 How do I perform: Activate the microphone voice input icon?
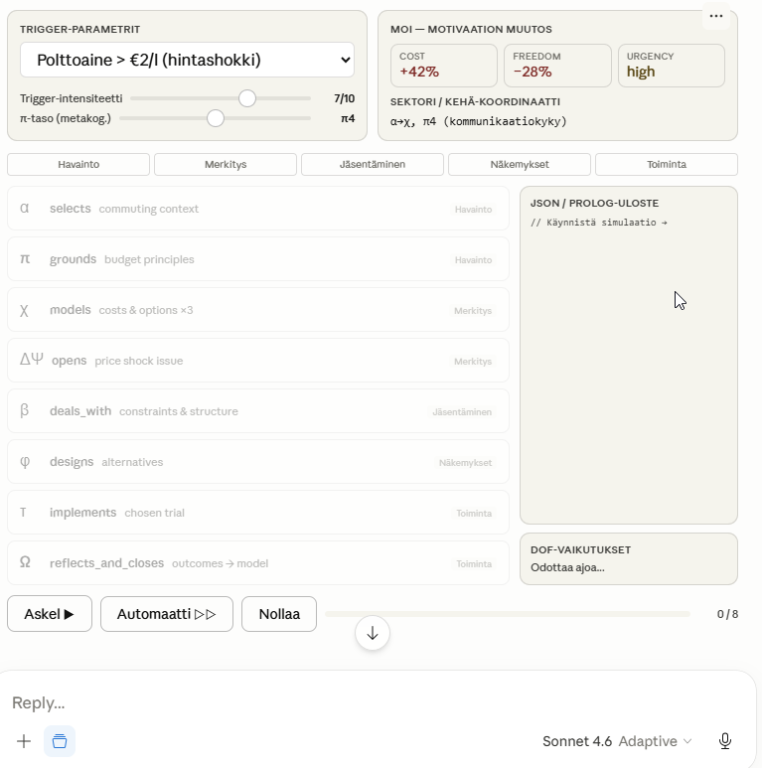[725, 741]
